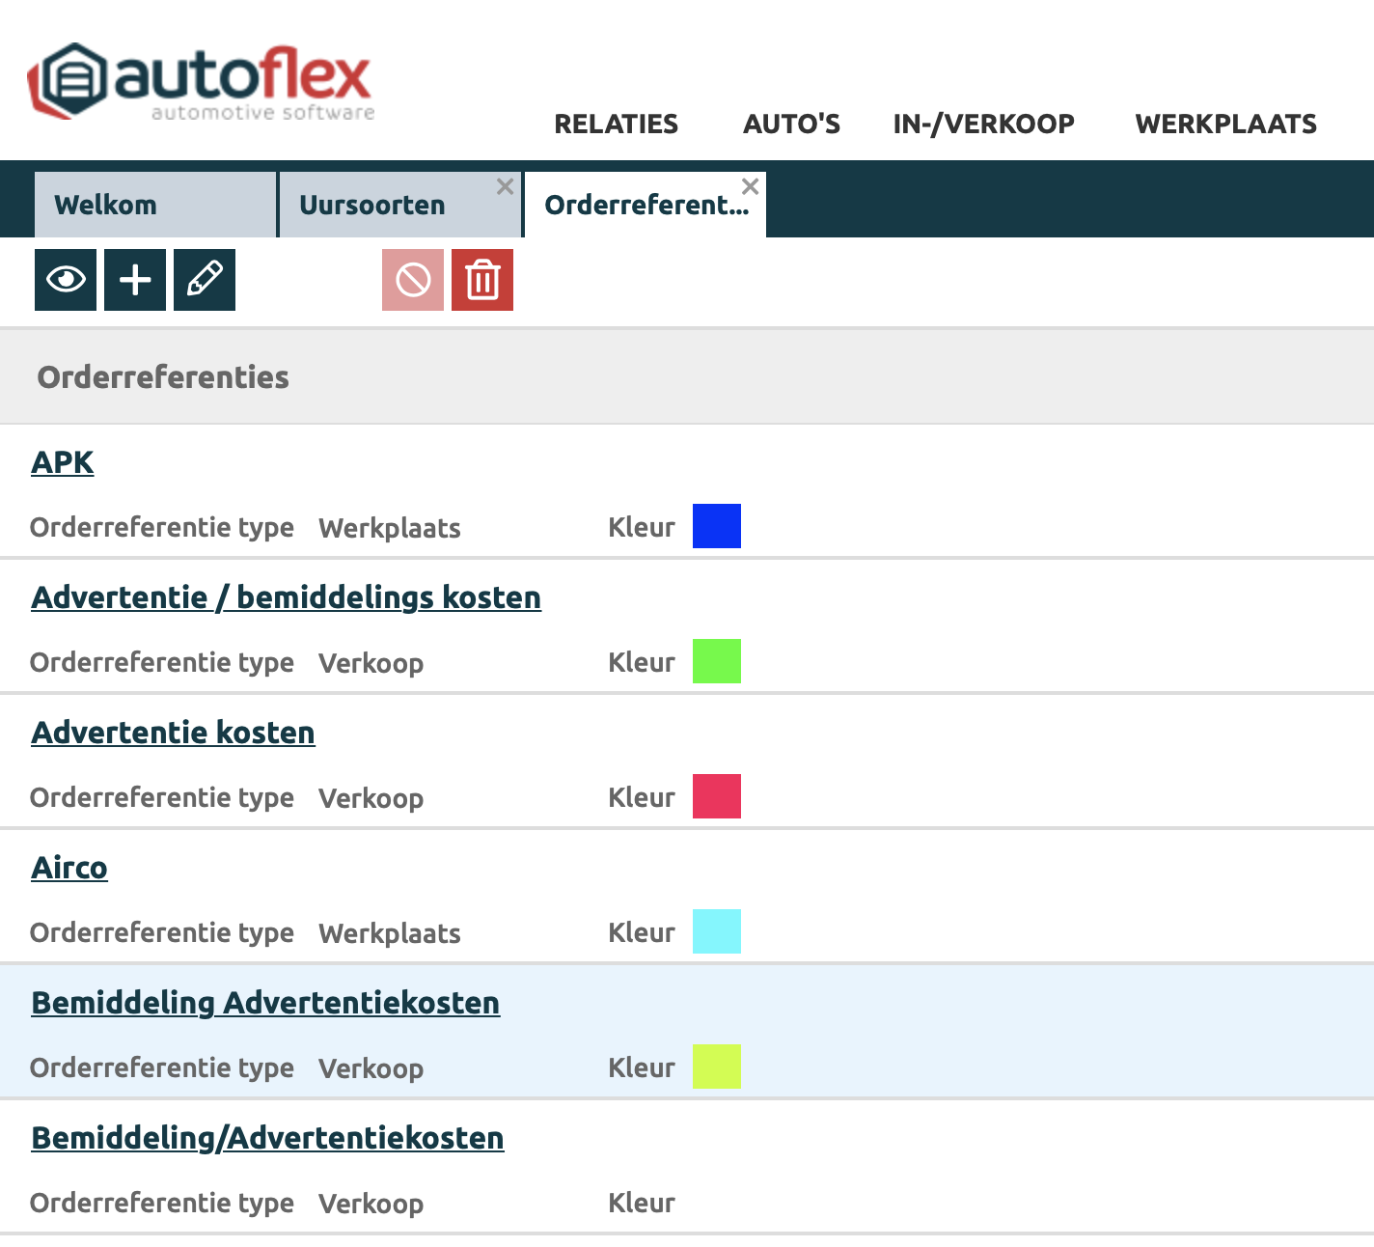1374x1247 pixels.
Task: Open the APK order reference link
Action: [x=63, y=462]
